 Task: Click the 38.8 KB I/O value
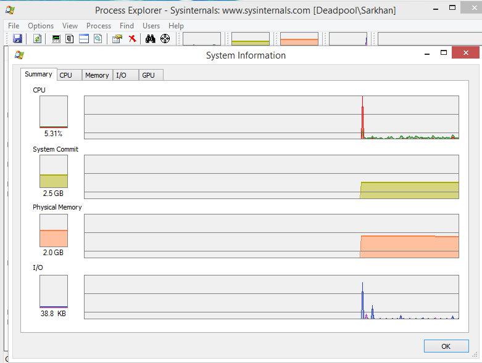pos(53,314)
